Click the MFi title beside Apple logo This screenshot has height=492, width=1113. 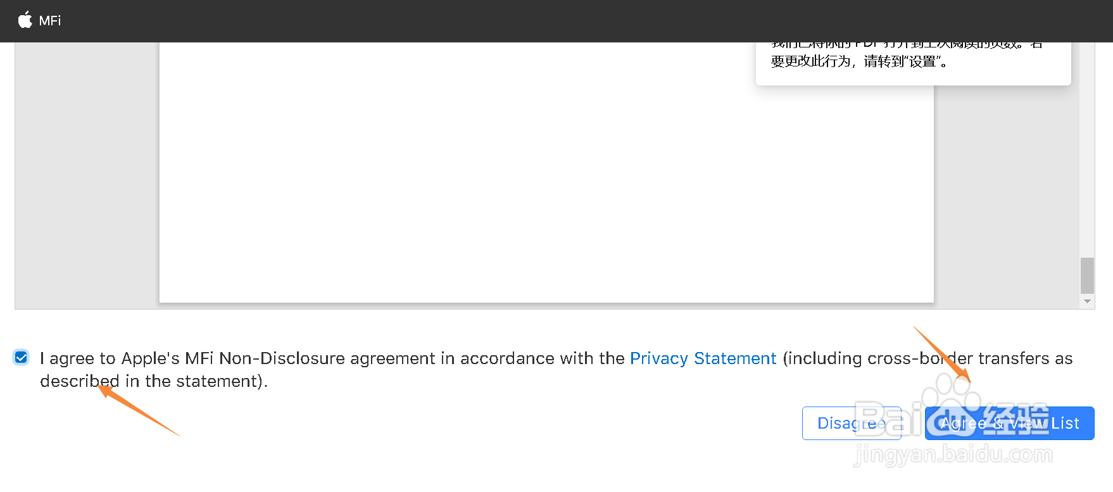[x=50, y=21]
